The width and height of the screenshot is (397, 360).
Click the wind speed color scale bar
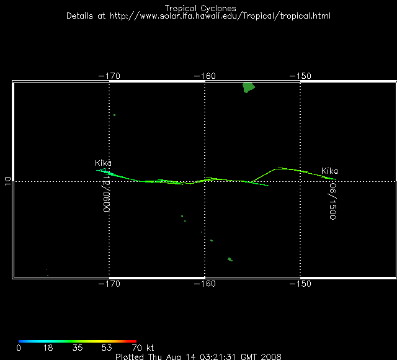[78, 341]
